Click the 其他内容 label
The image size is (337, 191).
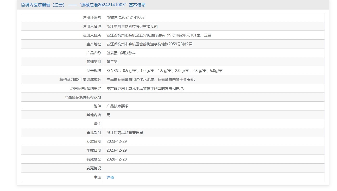[94, 115]
